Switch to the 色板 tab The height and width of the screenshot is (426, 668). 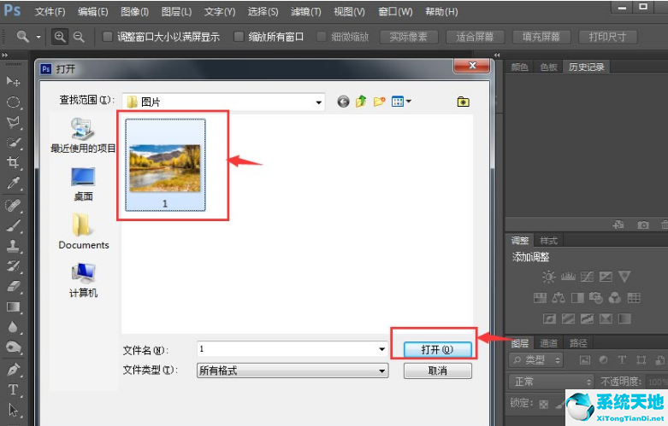click(548, 67)
